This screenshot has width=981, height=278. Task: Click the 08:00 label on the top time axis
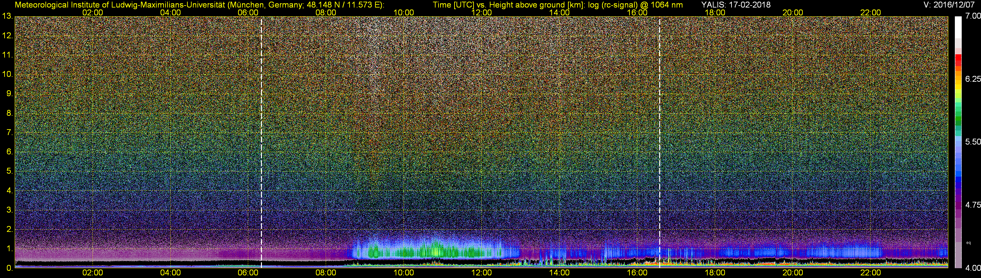(326, 12)
